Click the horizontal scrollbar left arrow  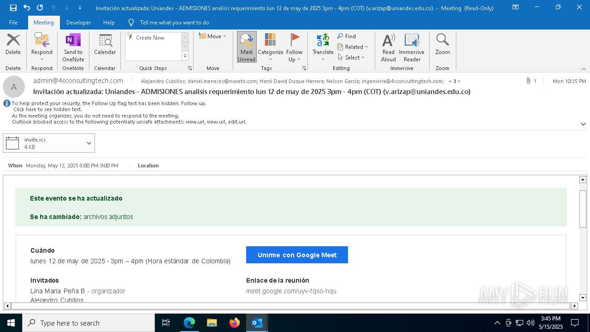coord(7,306)
